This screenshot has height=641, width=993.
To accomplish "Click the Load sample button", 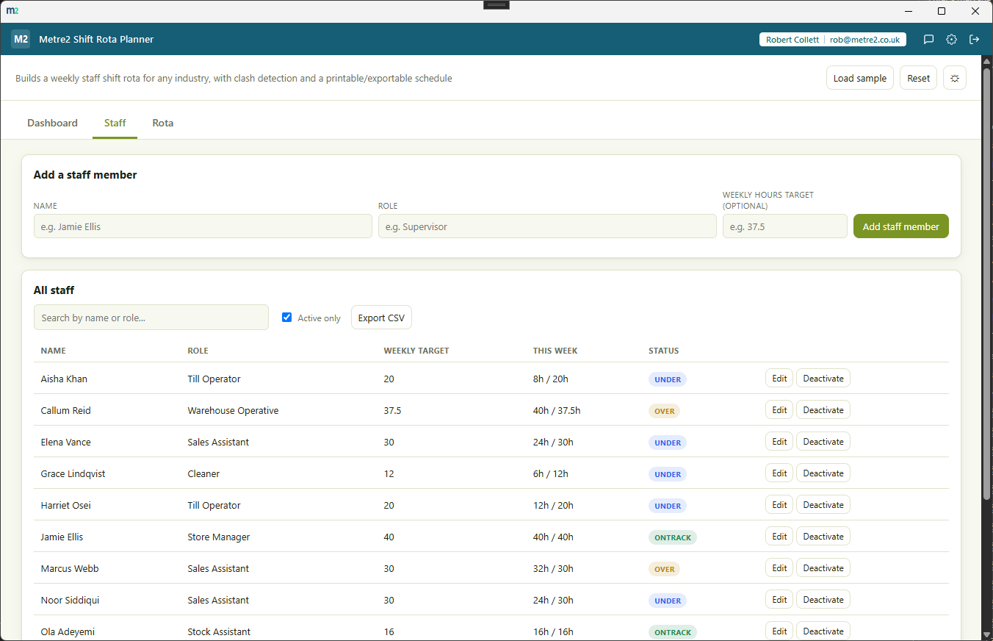I will [x=860, y=78].
